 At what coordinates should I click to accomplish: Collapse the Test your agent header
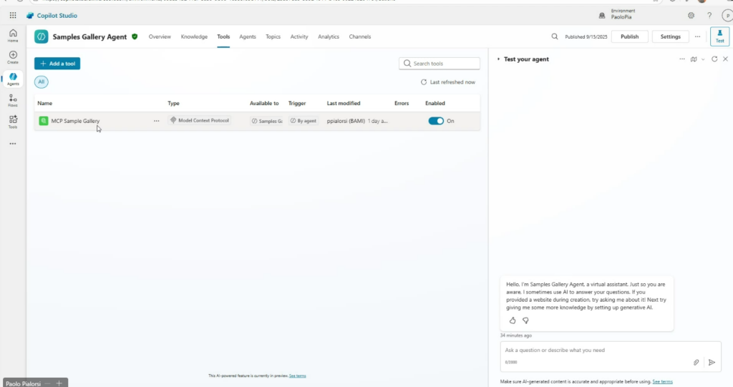point(498,59)
